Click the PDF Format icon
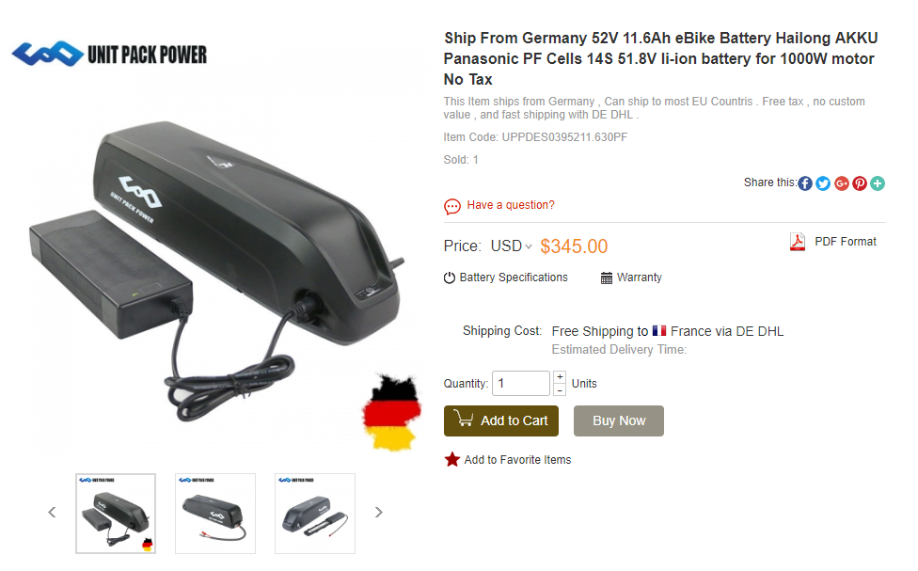This screenshot has width=918, height=571. click(x=798, y=242)
